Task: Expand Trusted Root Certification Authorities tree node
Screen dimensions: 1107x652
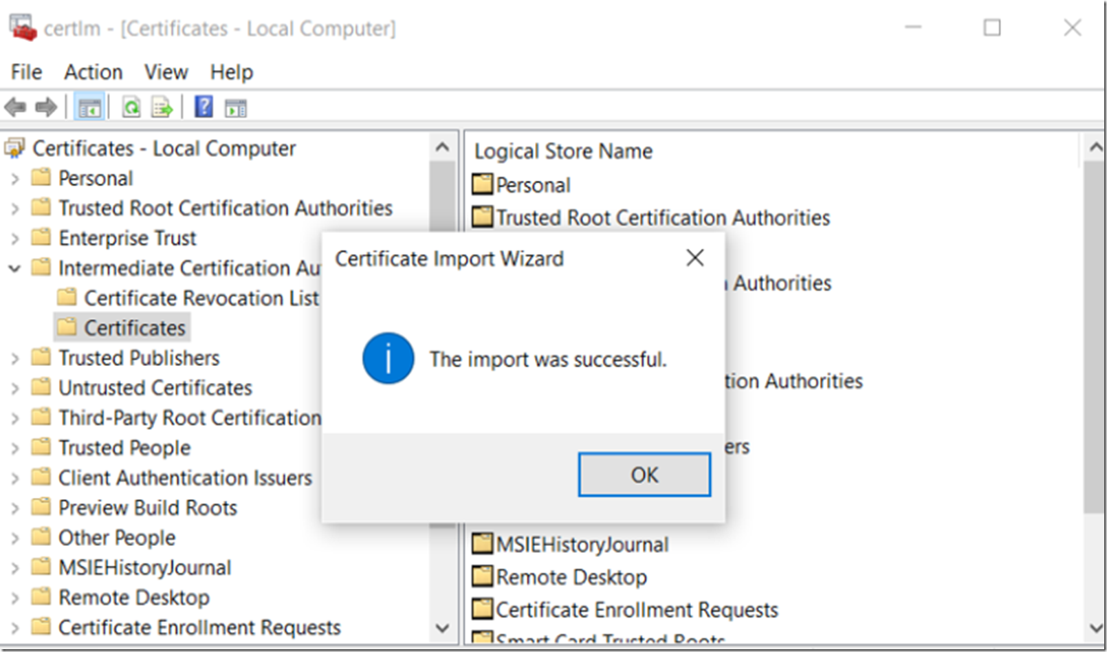Action: [15, 208]
